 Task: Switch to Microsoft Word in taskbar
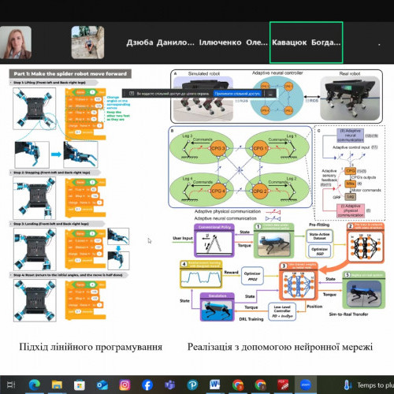tap(215, 385)
